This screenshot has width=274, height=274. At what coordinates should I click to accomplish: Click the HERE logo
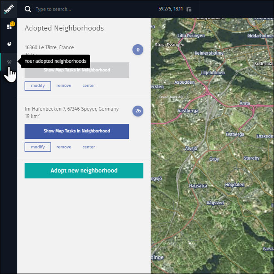tap(9, 9)
